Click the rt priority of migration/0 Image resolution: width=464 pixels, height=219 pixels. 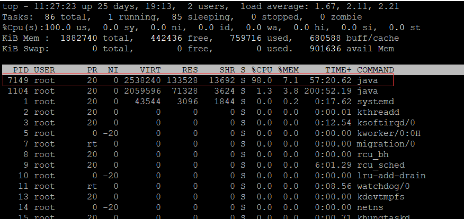[x=92, y=144]
